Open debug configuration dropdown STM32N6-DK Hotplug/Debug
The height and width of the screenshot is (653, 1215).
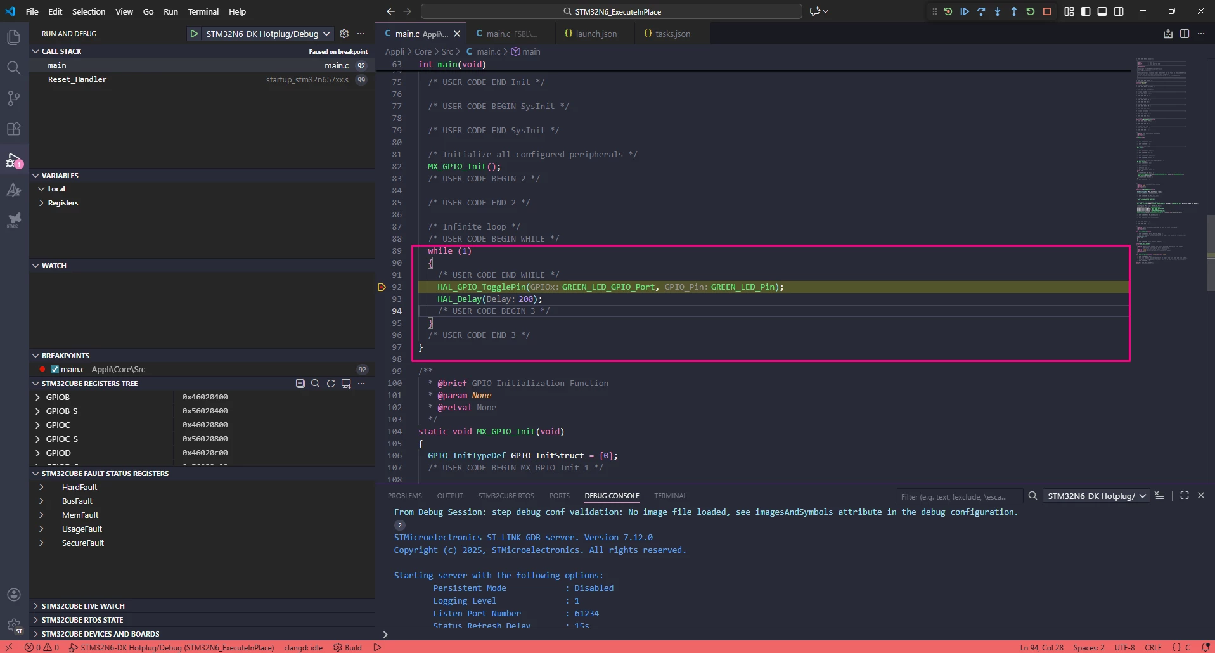(268, 34)
